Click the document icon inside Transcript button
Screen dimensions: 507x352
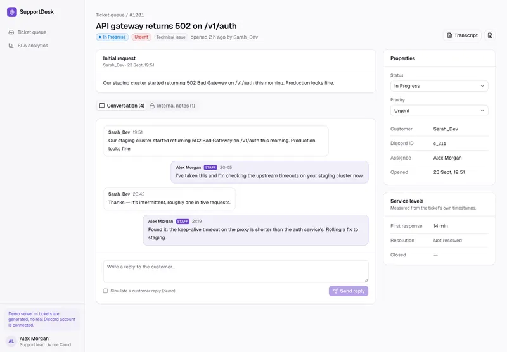click(x=449, y=35)
